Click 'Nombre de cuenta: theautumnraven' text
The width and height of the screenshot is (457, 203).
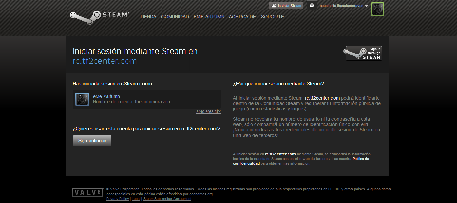pyautogui.click(x=131, y=102)
